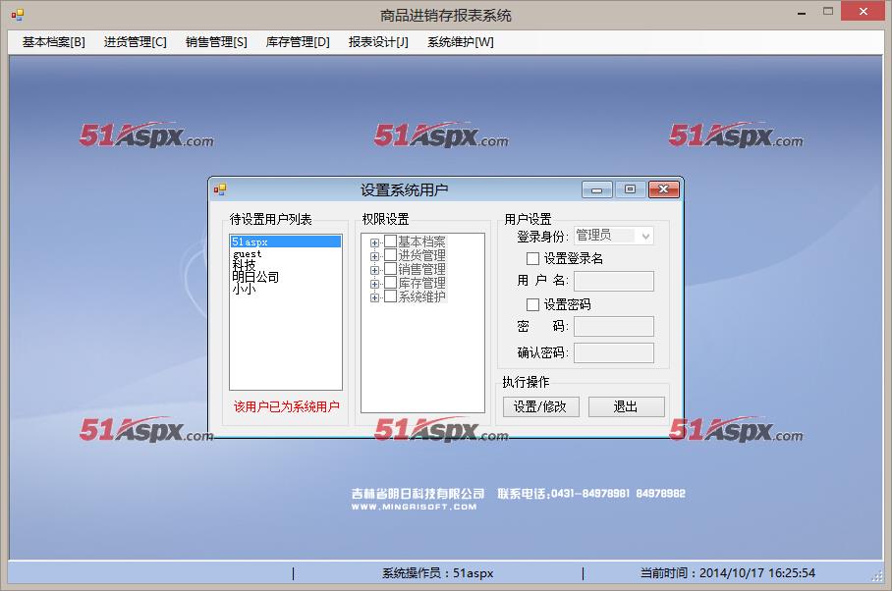892x591 pixels.
Task: Click the main window application icon
Action: pos(18,15)
